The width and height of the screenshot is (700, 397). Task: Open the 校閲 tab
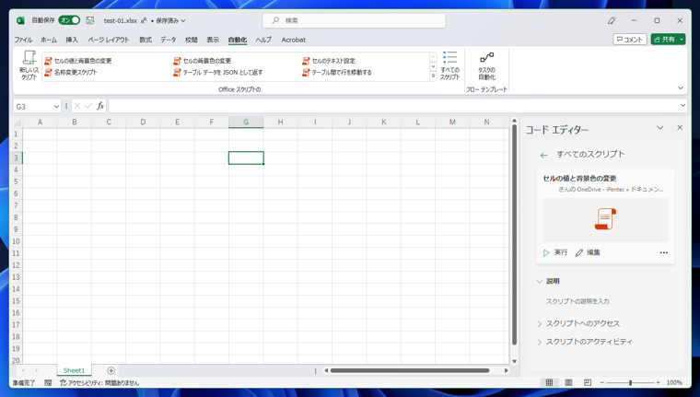tap(192, 40)
